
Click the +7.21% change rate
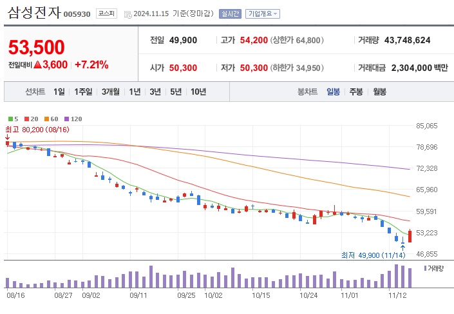tap(91, 64)
